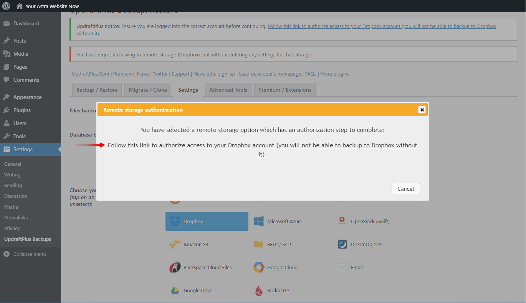
Task: Click the Settings sliders icon in sidebar
Action: tap(7, 149)
